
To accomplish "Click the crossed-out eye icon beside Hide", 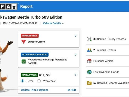I will point(69,90).
